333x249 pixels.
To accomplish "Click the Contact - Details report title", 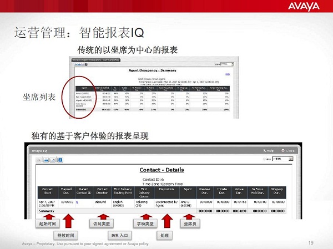I will click(x=162, y=170).
